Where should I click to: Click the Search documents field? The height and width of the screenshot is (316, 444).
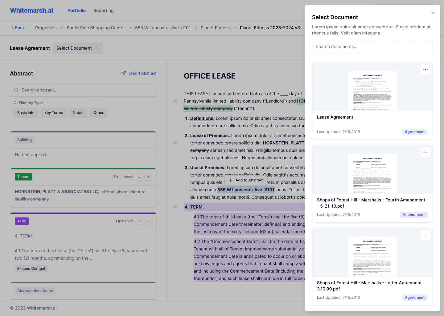click(372, 47)
